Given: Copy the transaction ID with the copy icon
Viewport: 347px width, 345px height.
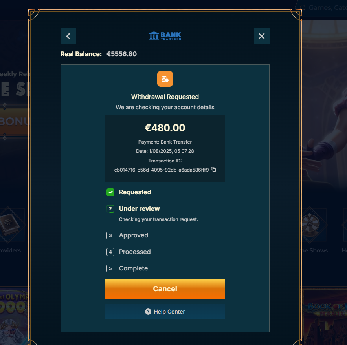Looking at the screenshot, I should [x=213, y=169].
